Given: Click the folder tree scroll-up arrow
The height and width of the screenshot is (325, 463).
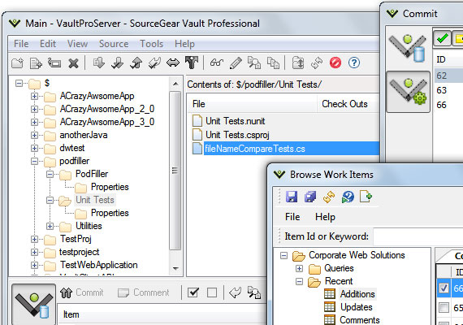Looking at the screenshot, I should pyautogui.click(x=175, y=84).
